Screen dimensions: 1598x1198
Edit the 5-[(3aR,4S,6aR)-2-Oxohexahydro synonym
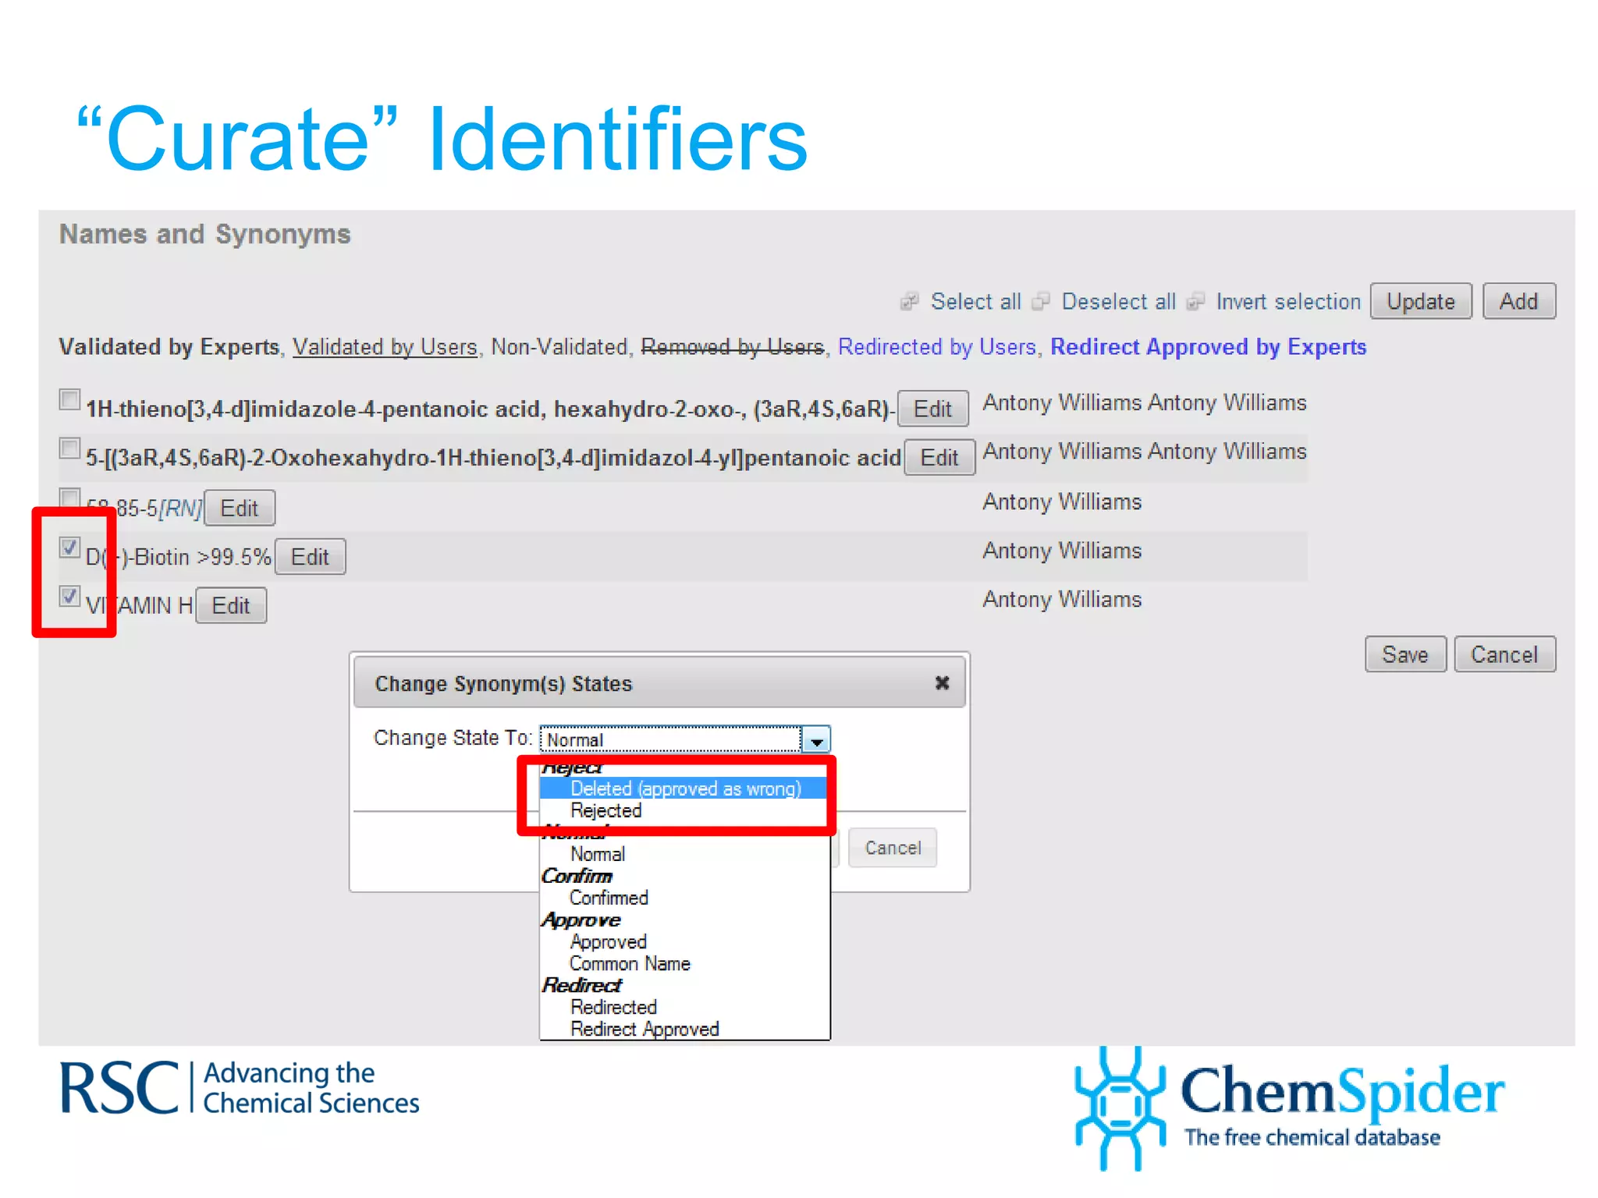pos(939,457)
